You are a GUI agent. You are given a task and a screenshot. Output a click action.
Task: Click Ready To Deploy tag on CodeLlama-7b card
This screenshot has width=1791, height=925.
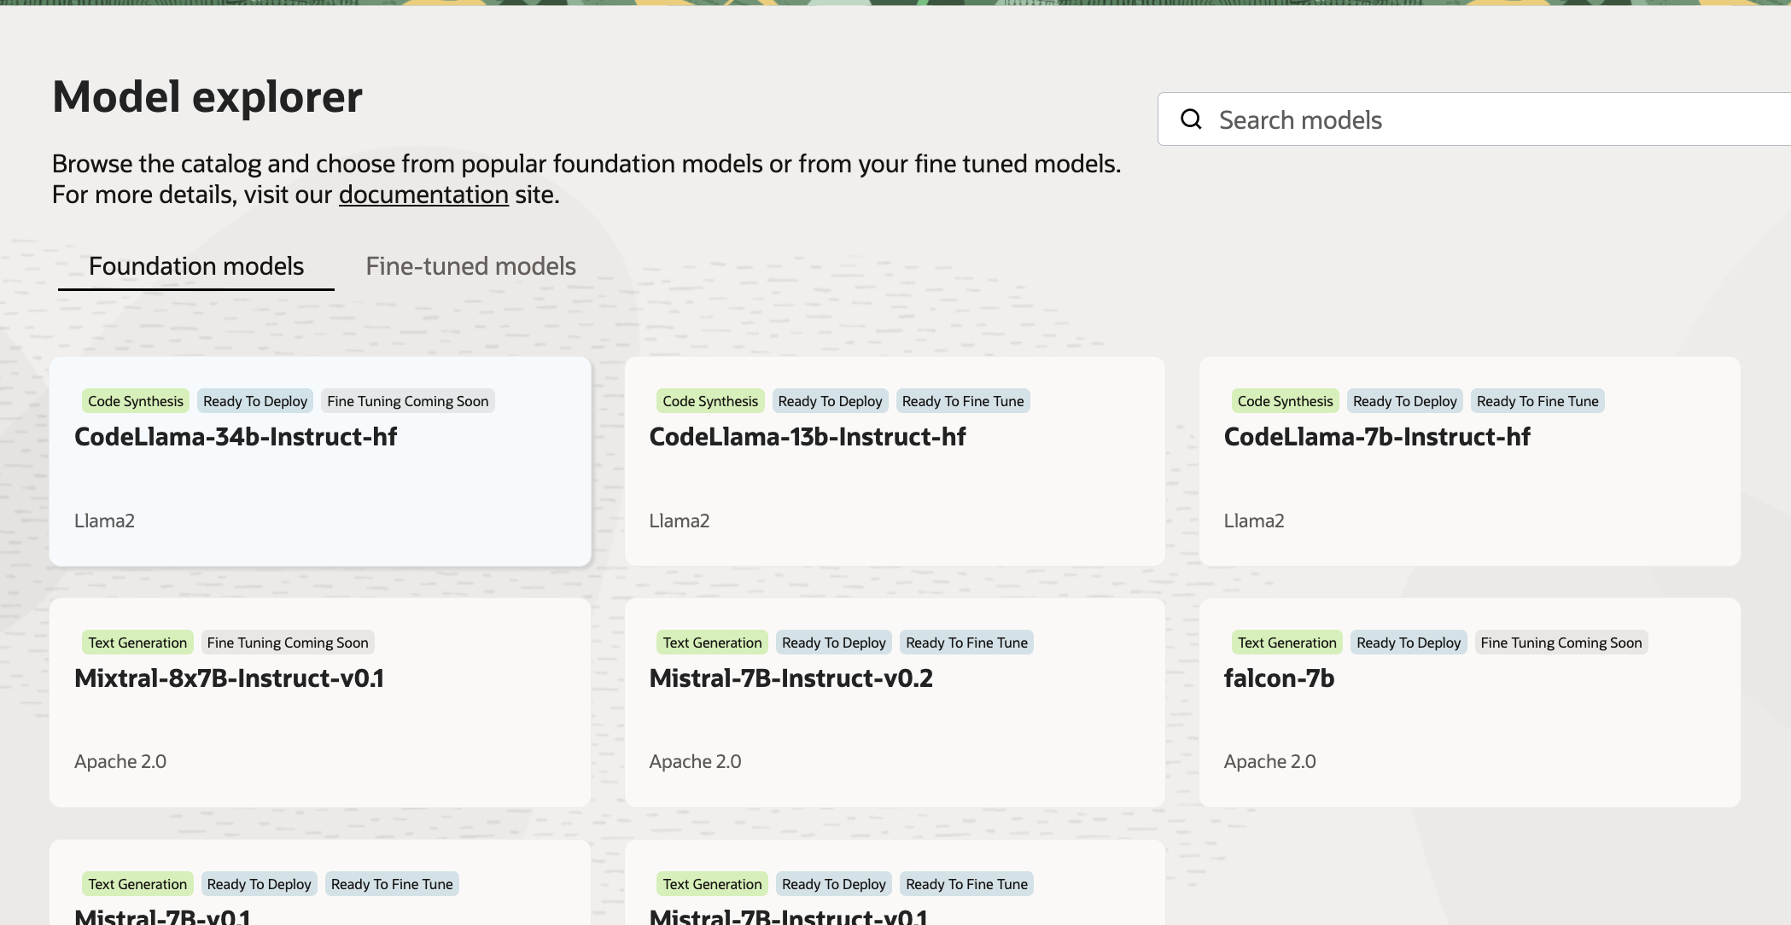coord(1404,401)
